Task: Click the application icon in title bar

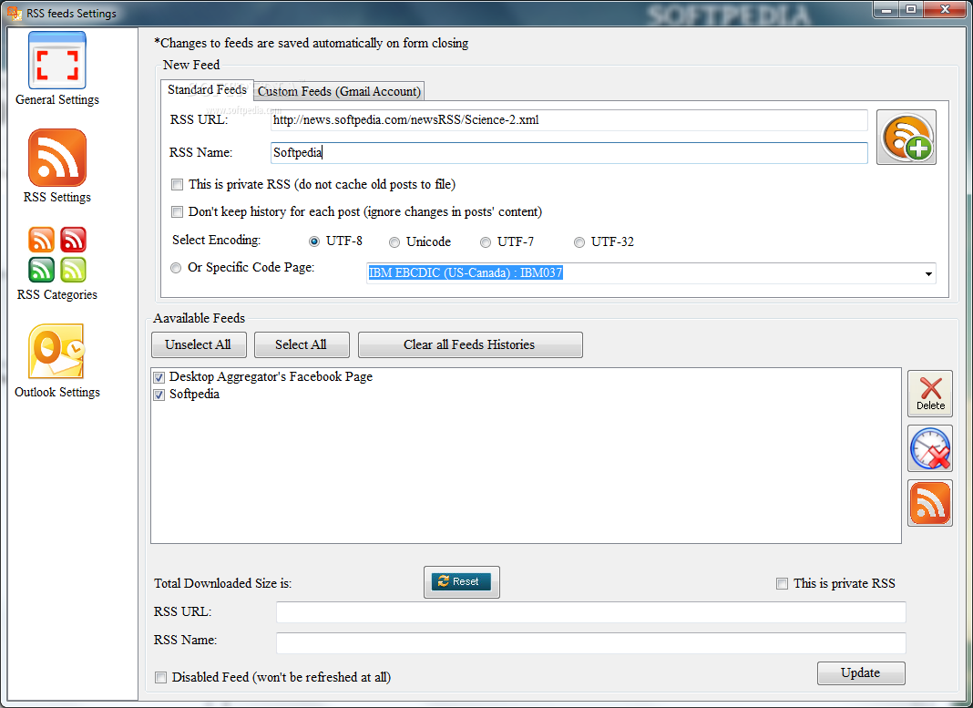Action: click(14, 13)
